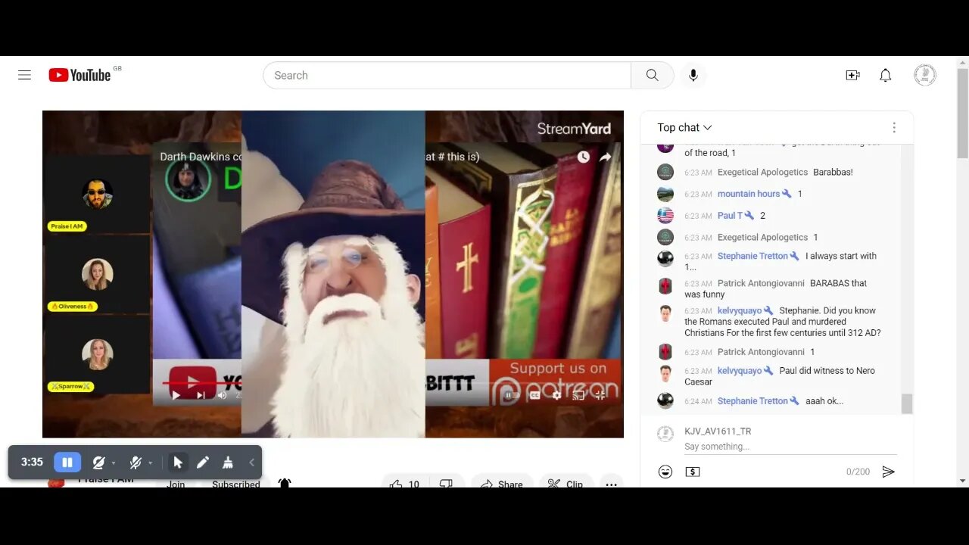Click the Praise I AM participant thumbnail
969x545 pixels.
pyautogui.click(x=97, y=195)
